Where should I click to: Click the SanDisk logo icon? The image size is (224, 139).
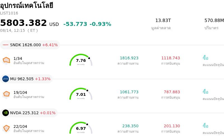(6, 45)
